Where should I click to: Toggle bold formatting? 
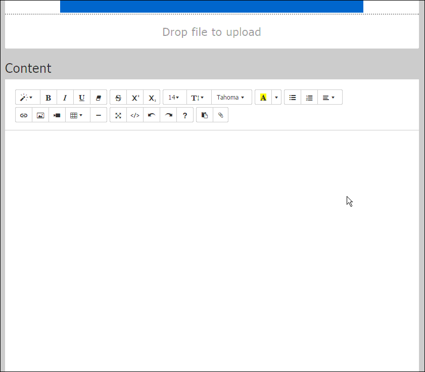click(x=49, y=98)
